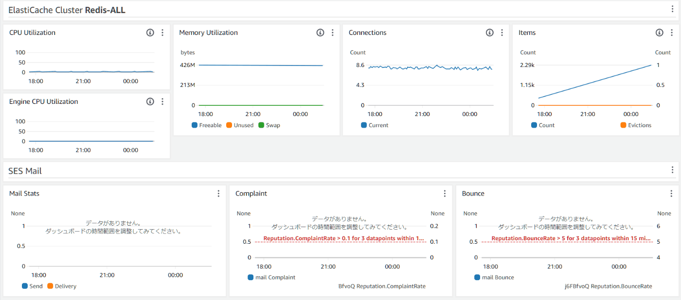Show info for Items widget
681x300 pixels.
click(660, 33)
